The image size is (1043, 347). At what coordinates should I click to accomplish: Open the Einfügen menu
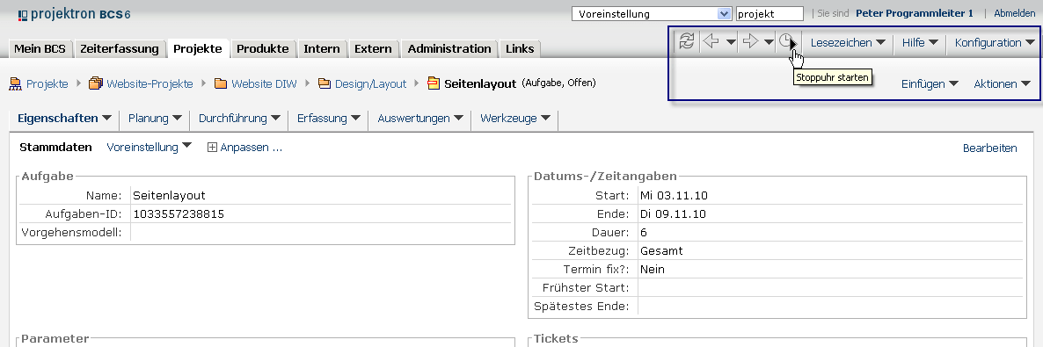(x=930, y=83)
